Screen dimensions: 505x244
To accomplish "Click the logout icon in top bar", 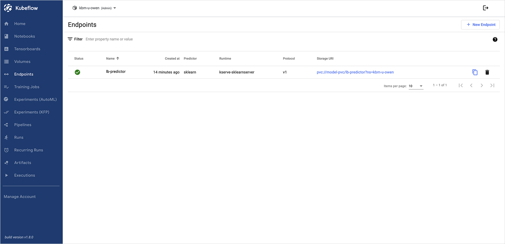I will pos(486,8).
